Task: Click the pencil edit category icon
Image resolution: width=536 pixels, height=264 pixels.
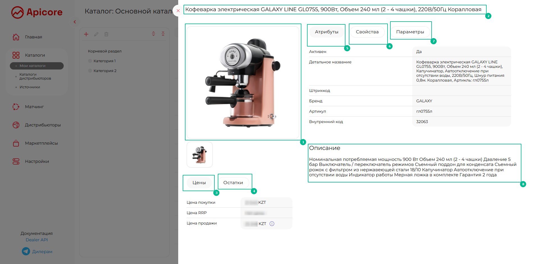Action: coord(96,34)
